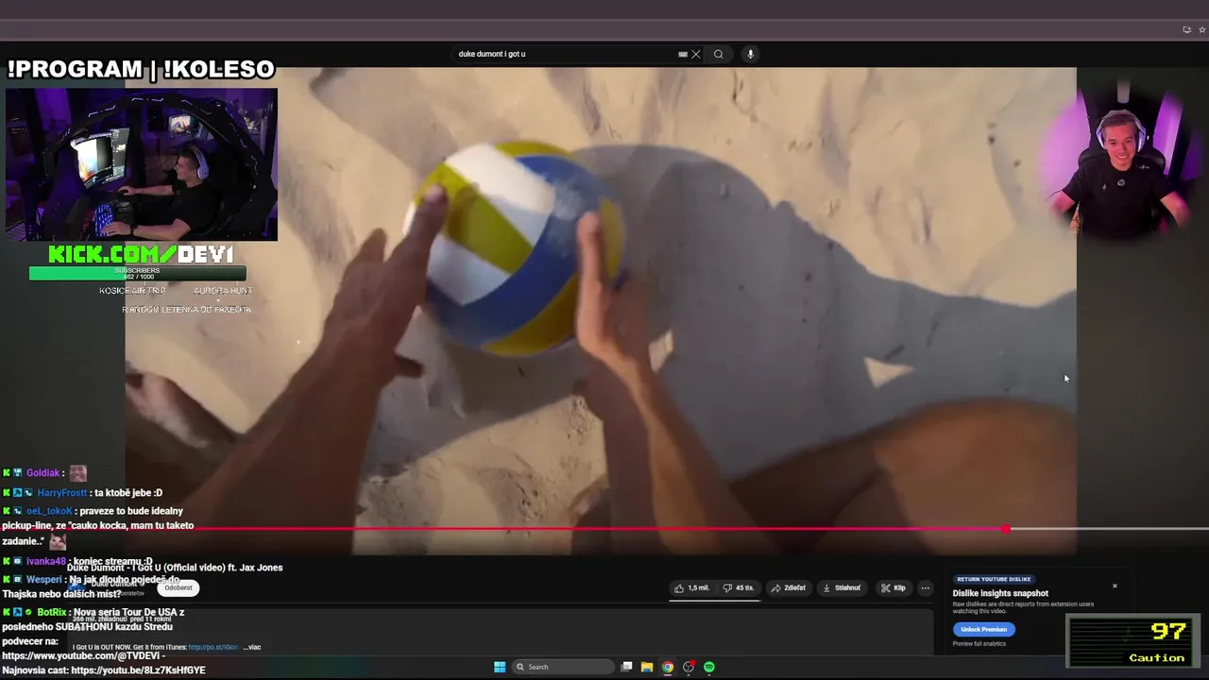Switch to Chrome on the taskbar
This screenshot has width=1209, height=680.
[x=668, y=667]
